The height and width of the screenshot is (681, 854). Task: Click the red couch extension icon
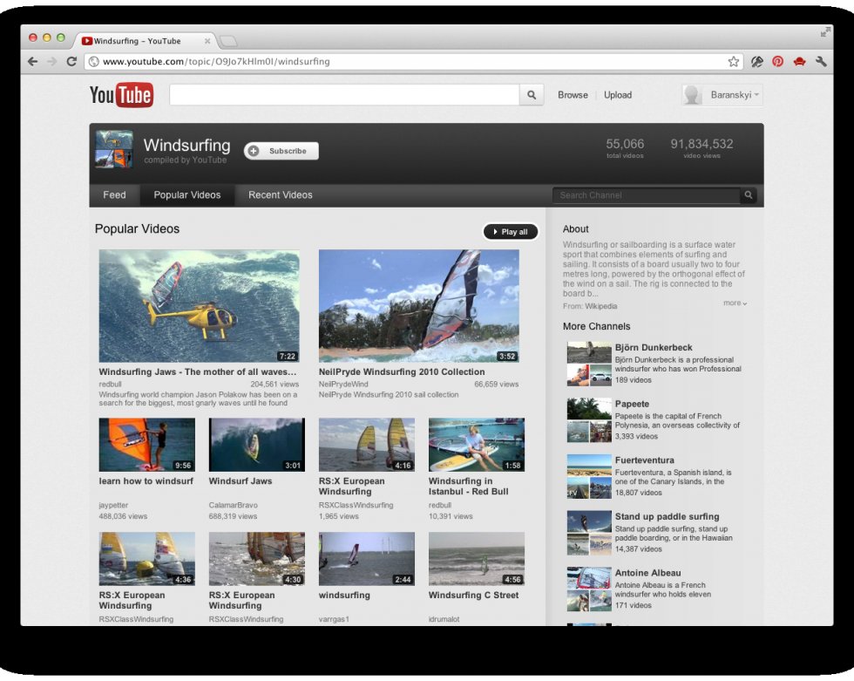click(800, 62)
